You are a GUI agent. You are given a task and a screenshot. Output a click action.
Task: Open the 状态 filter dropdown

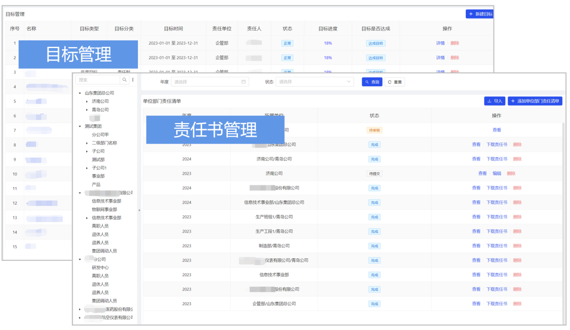point(315,82)
